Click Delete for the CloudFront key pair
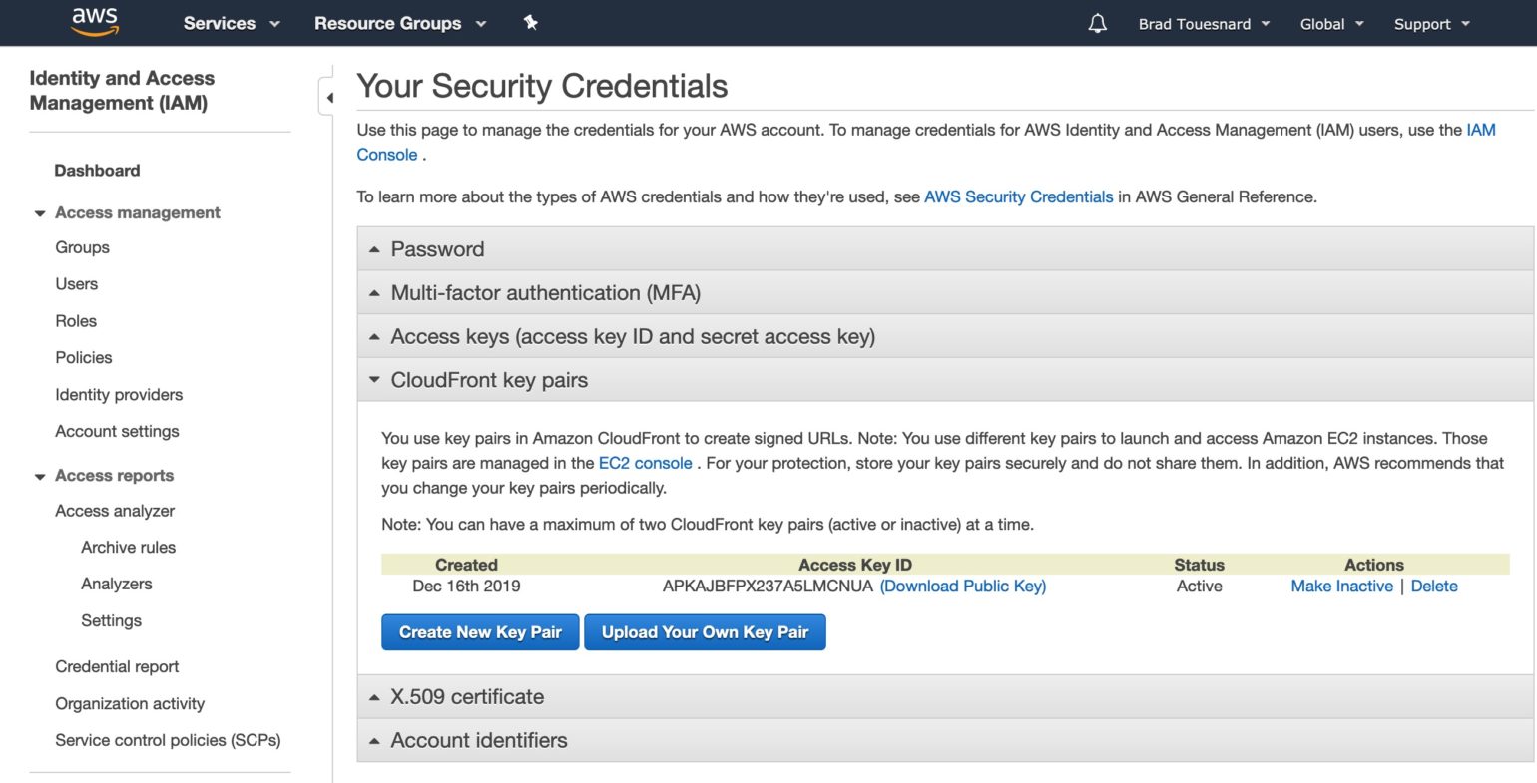The width and height of the screenshot is (1537, 783). 1434,587
